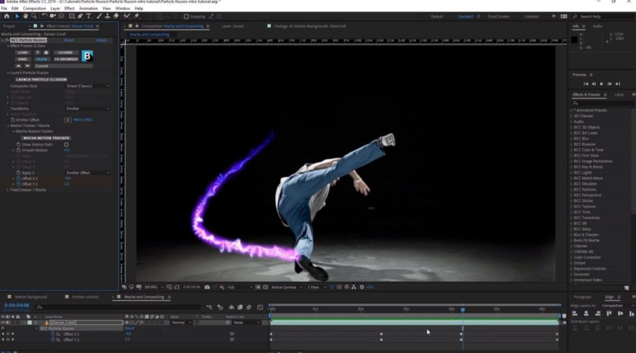Toggle the fx switch for BCC Particle Illusion effect
The image size is (636, 353).
[x=7, y=40]
